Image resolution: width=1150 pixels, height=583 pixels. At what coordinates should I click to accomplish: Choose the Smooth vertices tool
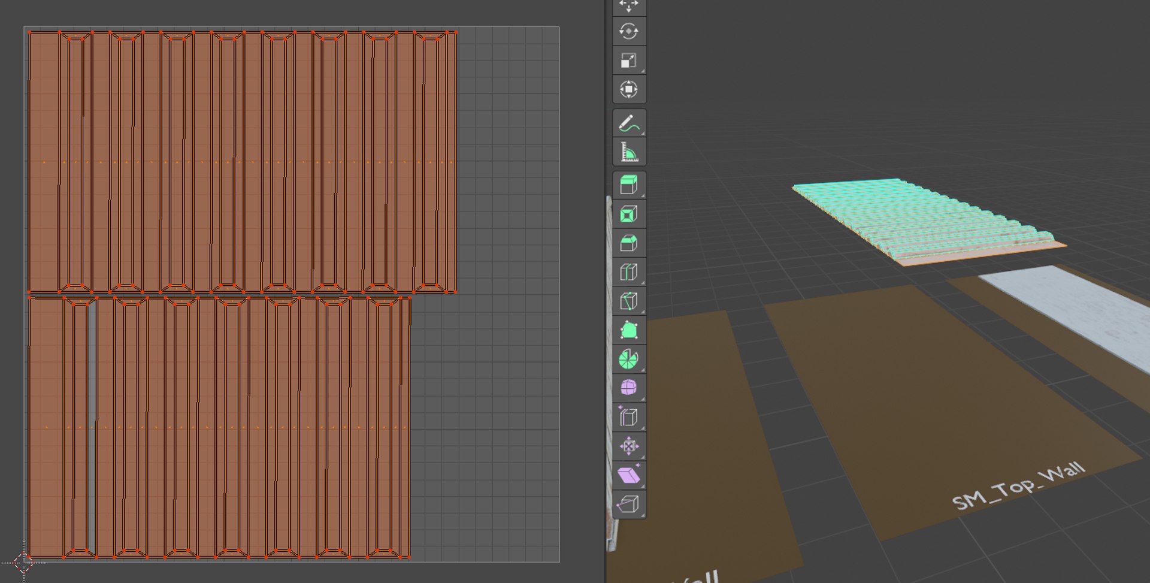tap(629, 388)
